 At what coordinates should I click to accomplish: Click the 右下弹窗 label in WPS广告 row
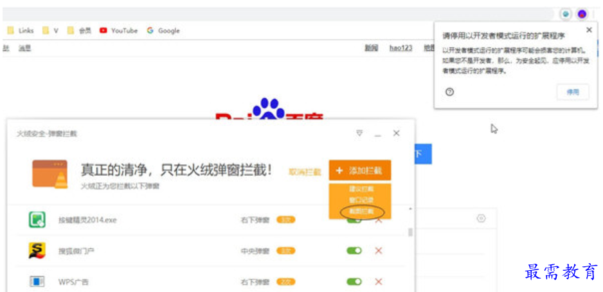click(x=255, y=282)
